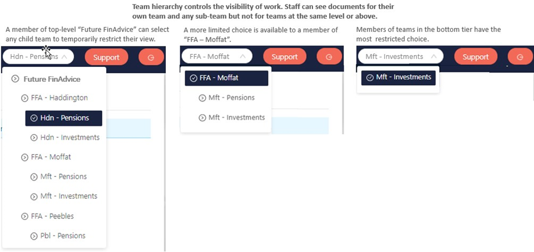Screen dimensions: 534x252
Task: Click the circle arrow icon beside Future FinAdvice
Action: coord(15,79)
